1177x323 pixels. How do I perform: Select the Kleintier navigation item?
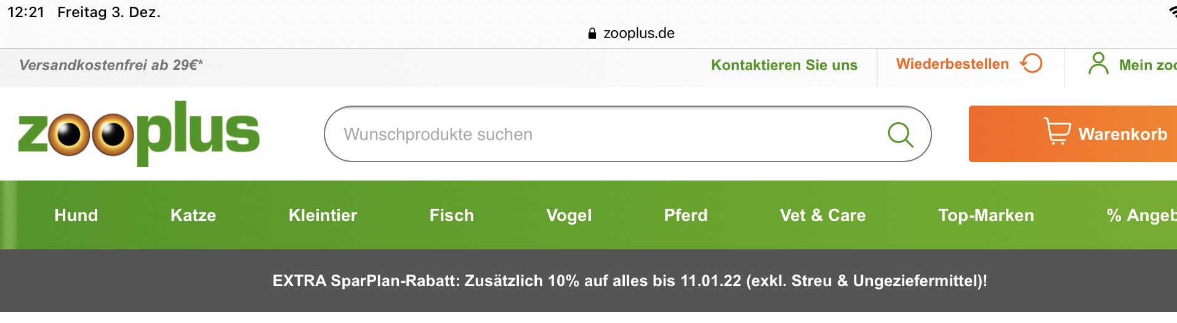click(x=323, y=216)
